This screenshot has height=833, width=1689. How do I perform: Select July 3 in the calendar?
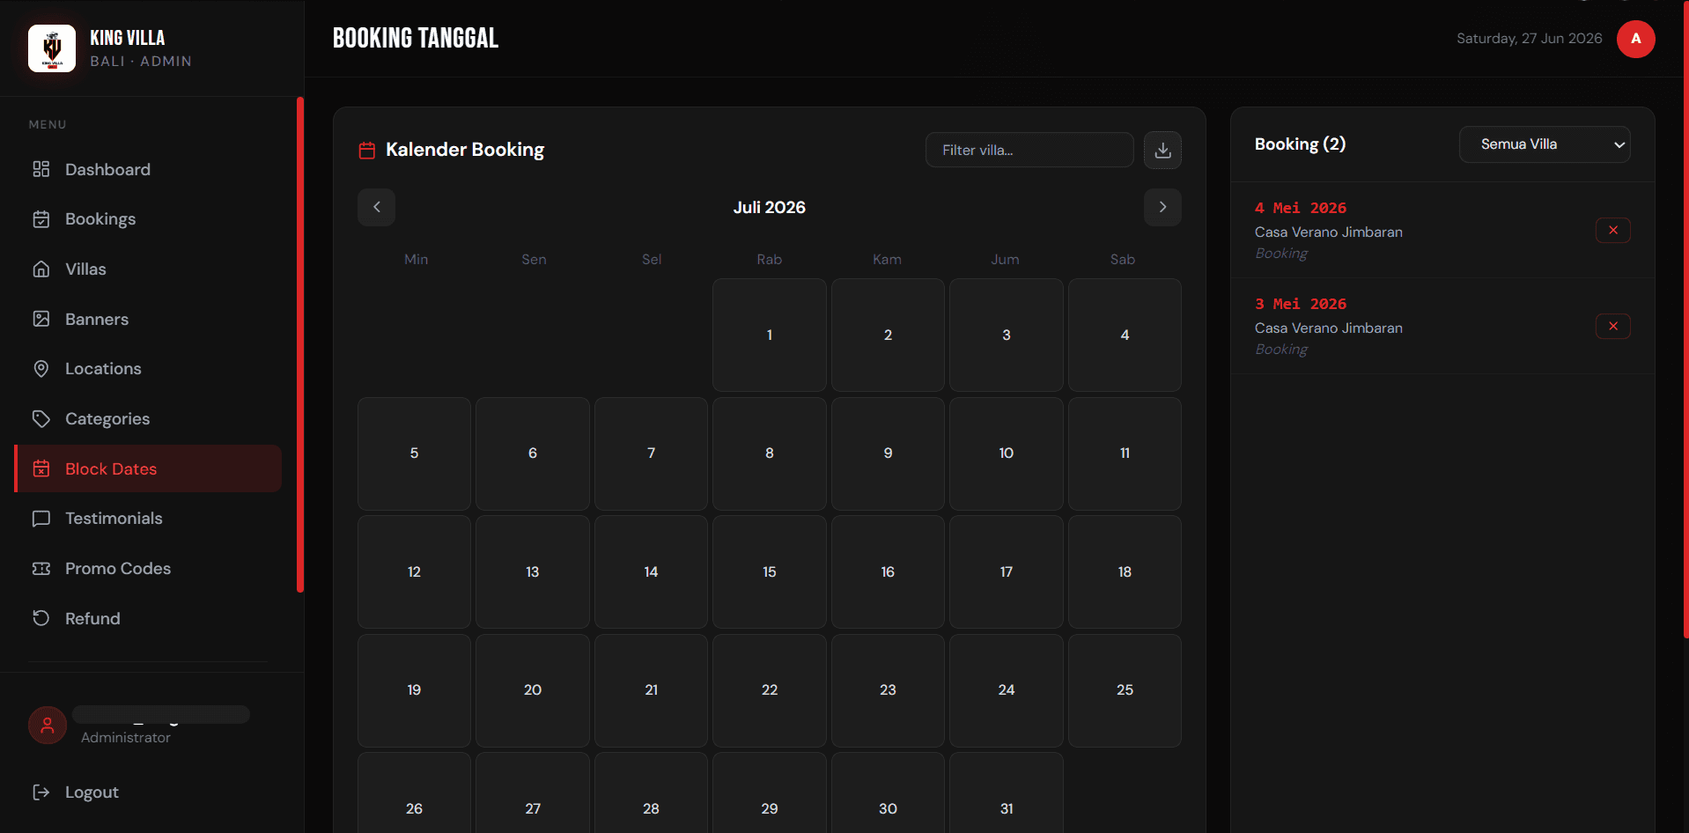[x=1006, y=335]
